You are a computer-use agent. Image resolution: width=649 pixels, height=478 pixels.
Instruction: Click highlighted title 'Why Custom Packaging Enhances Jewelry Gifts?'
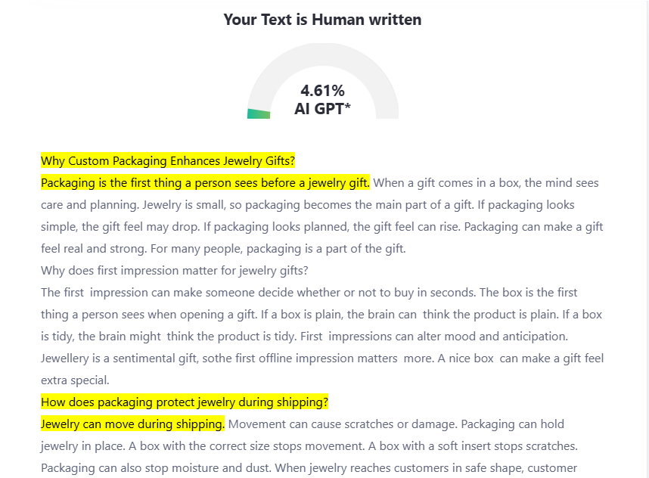[x=167, y=161]
